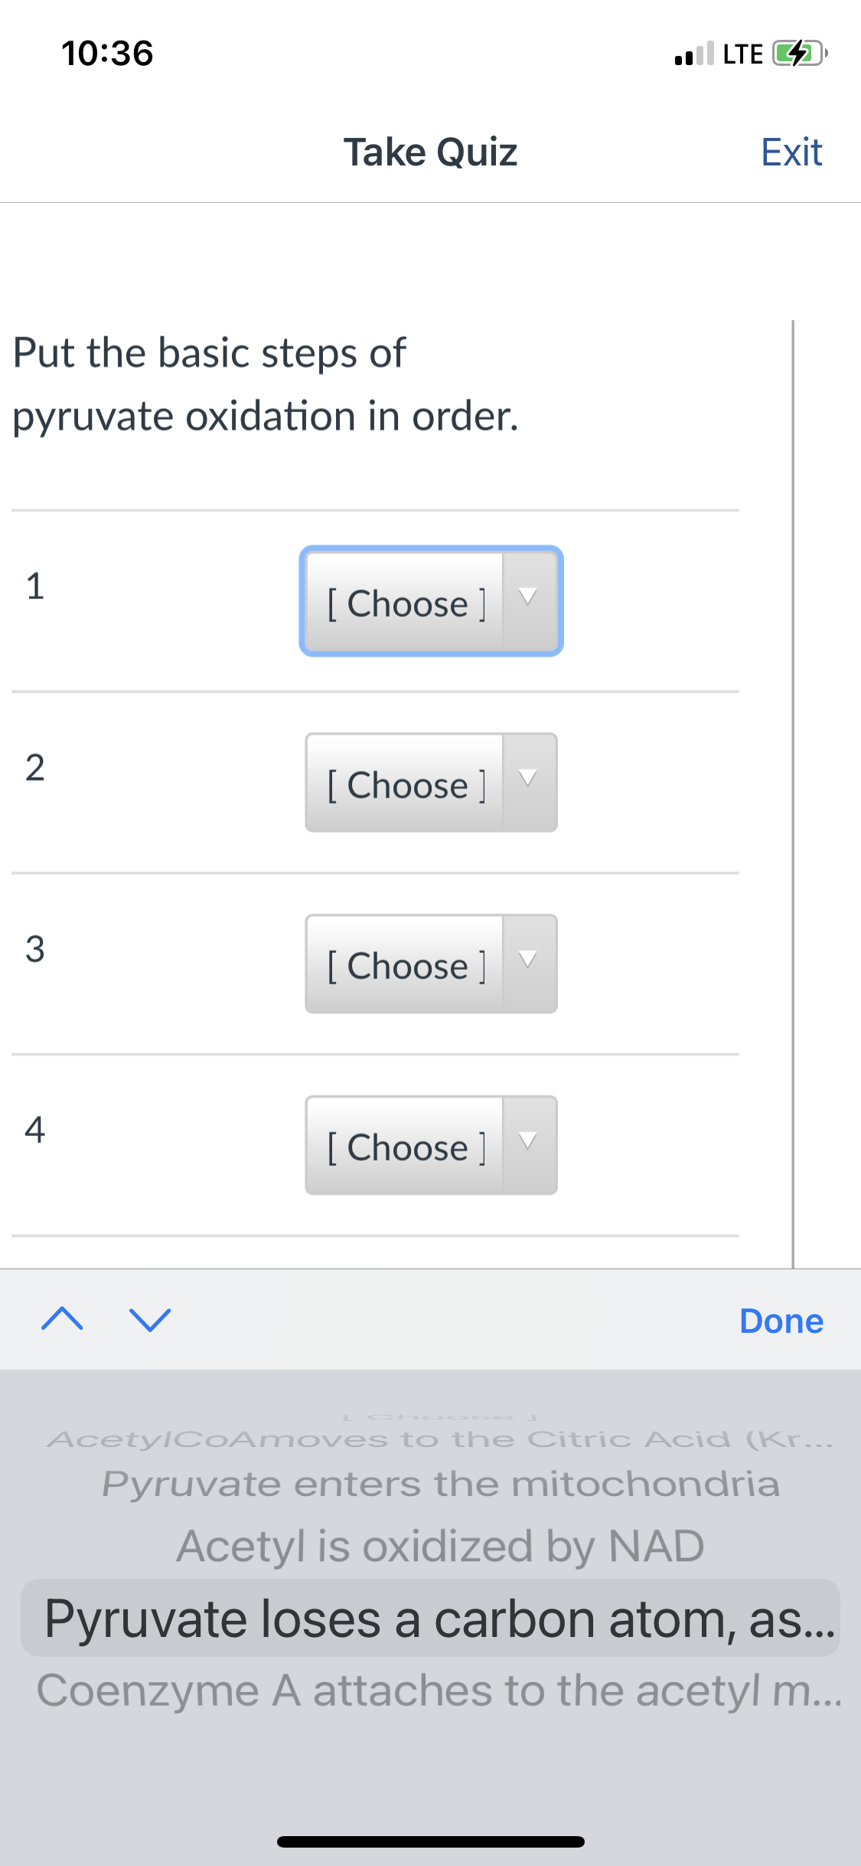Click the dropdown arrow for step 1
Image resolution: width=861 pixels, height=1866 pixels.
(x=528, y=601)
